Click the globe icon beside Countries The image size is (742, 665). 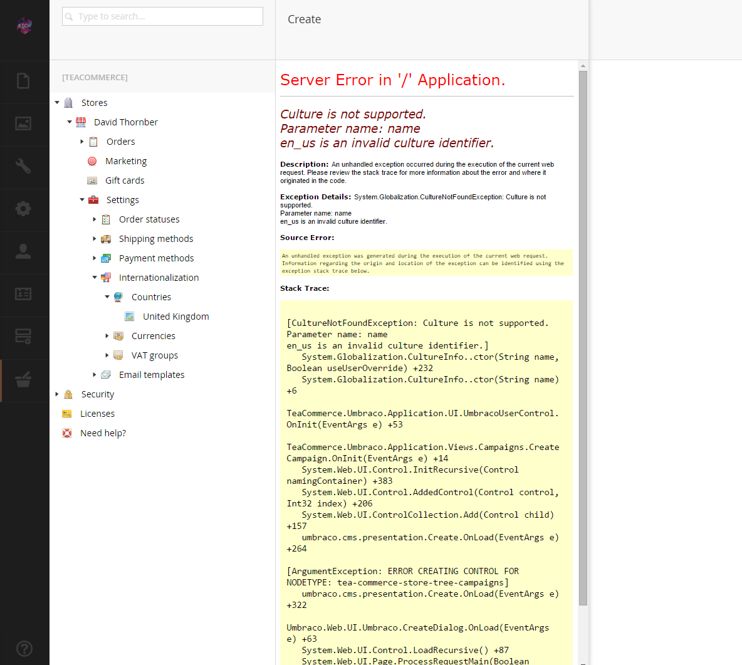tap(118, 296)
